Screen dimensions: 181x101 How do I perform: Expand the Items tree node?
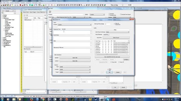click(x=2, y=38)
